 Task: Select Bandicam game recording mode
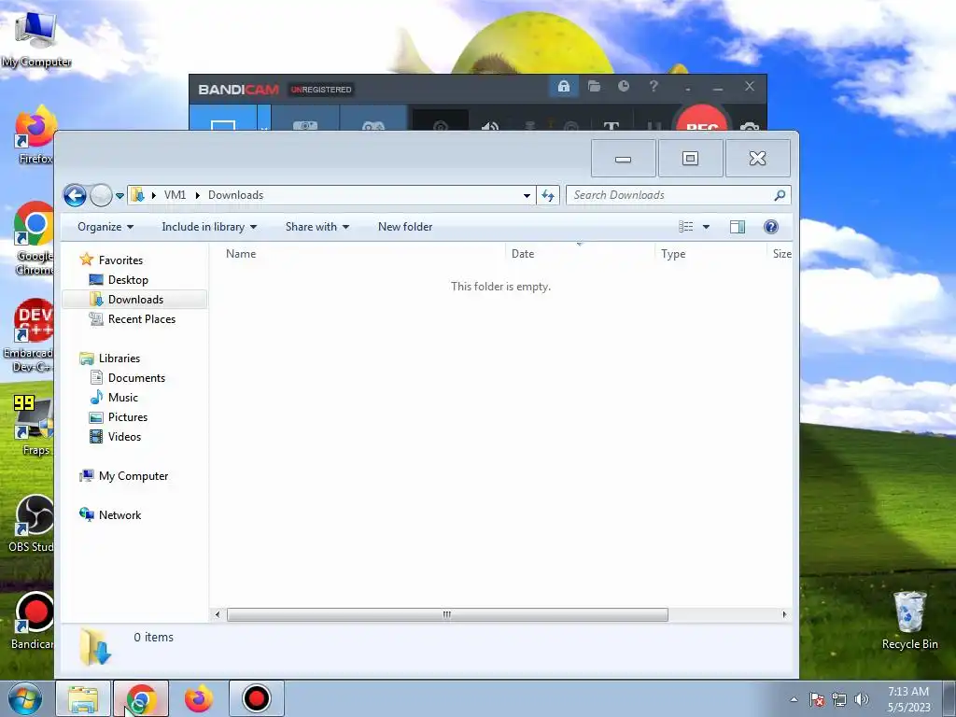coord(373,119)
